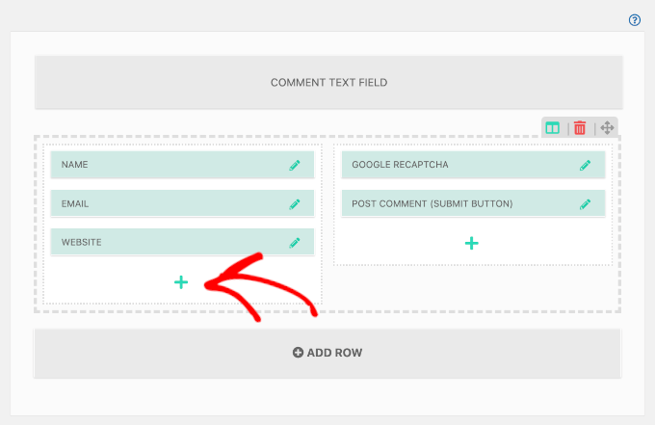Image resolution: width=655 pixels, height=425 pixels.
Task: Edit the Website field via pencil icon
Action: pos(295,243)
